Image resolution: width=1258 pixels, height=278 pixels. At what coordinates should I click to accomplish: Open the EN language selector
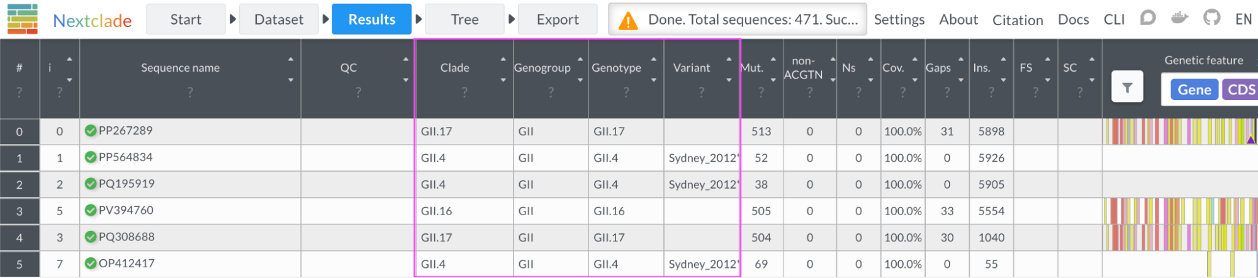(x=1243, y=19)
